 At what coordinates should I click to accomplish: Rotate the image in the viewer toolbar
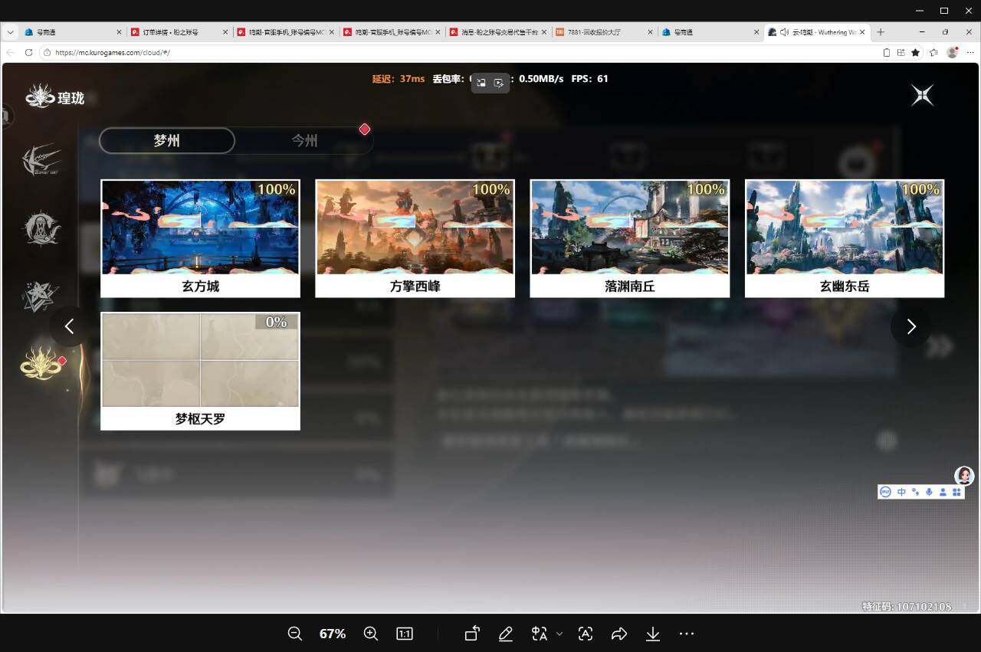(x=472, y=634)
